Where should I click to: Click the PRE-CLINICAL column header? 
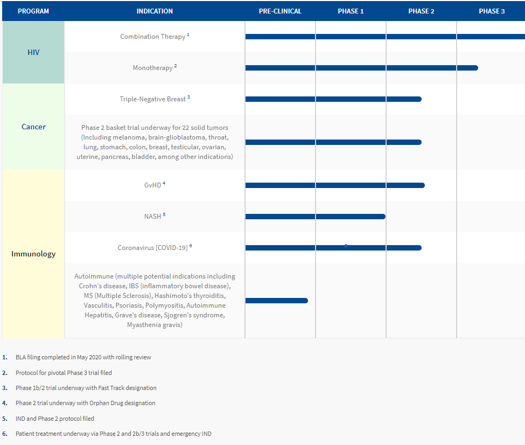pyautogui.click(x=280, y=11)
